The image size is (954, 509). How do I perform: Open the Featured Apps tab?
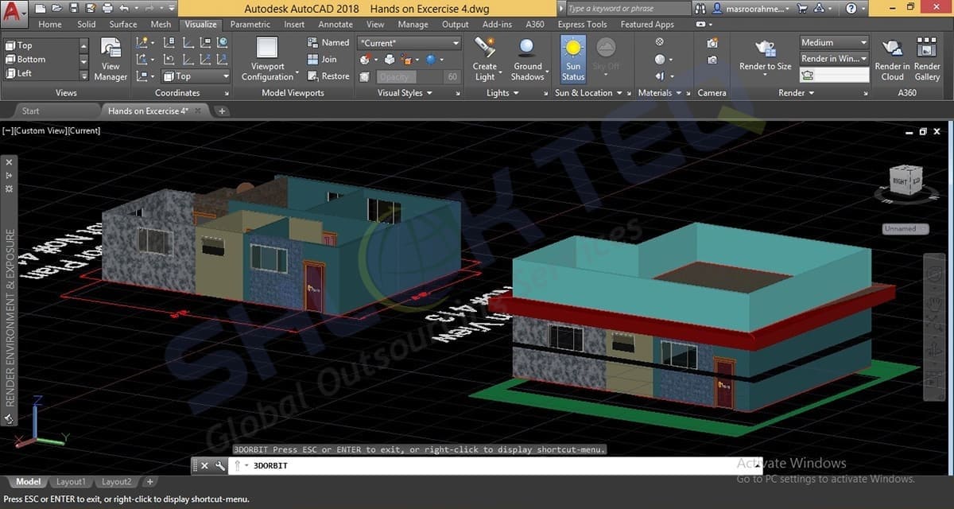[x=647, y=25]
